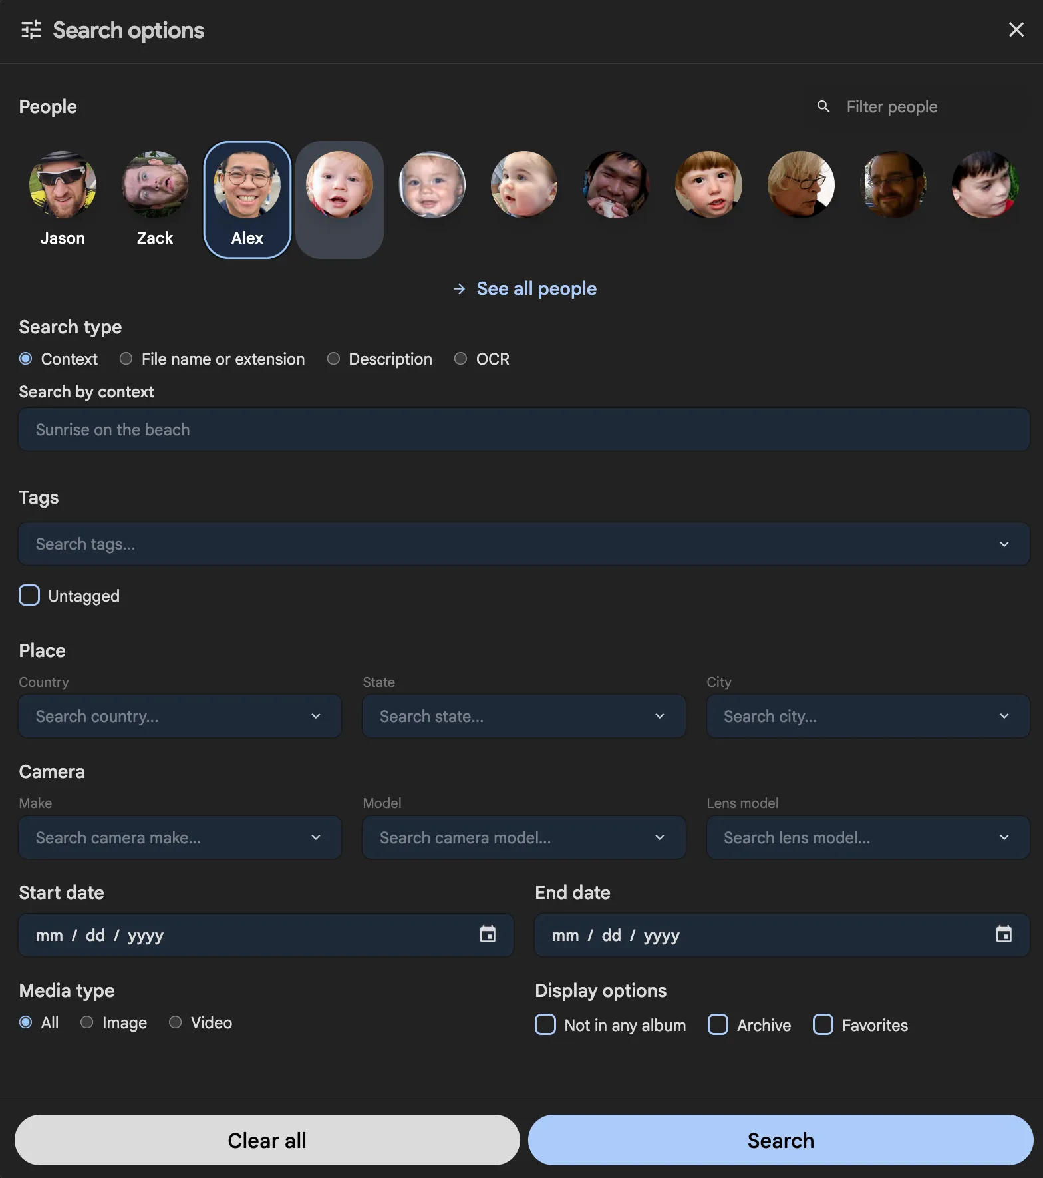Click the arrow icon before See all people
This screenshot has height=1178, width=1043.
[x=459, y=289]
